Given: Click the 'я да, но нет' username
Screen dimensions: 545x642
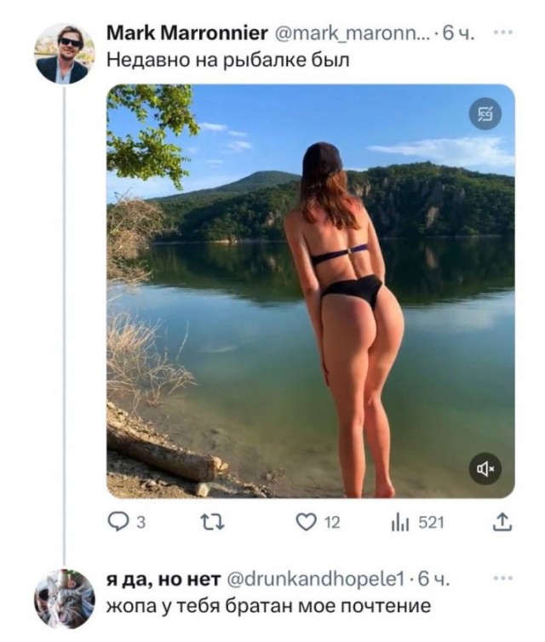Looking at the screenshot, I should click(162, 579).
